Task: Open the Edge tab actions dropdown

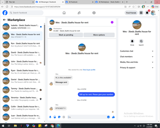Action: click(3, 2)
